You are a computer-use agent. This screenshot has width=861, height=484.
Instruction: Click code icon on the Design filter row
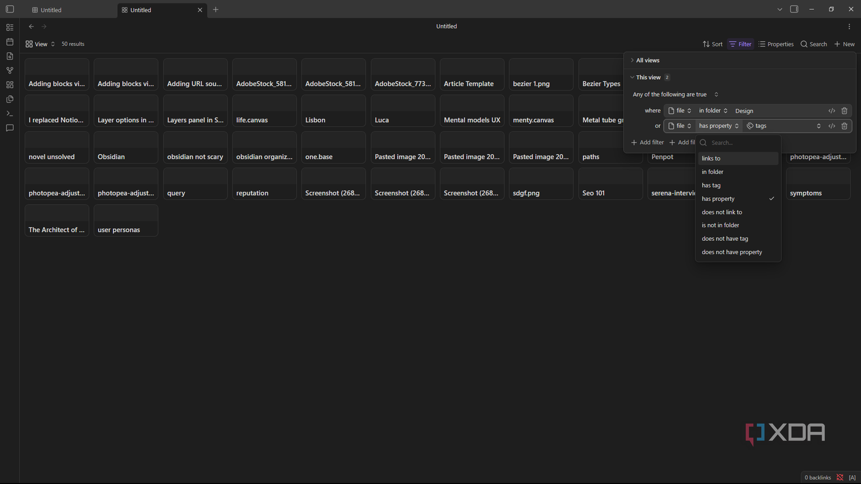tap(832, 111)
